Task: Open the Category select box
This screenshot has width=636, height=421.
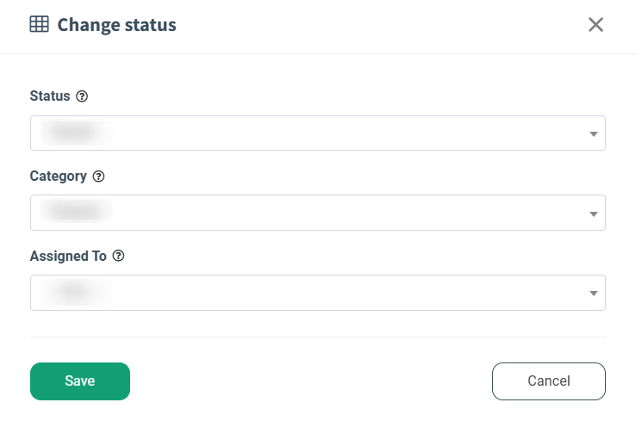Action: [x=318, y=213]
